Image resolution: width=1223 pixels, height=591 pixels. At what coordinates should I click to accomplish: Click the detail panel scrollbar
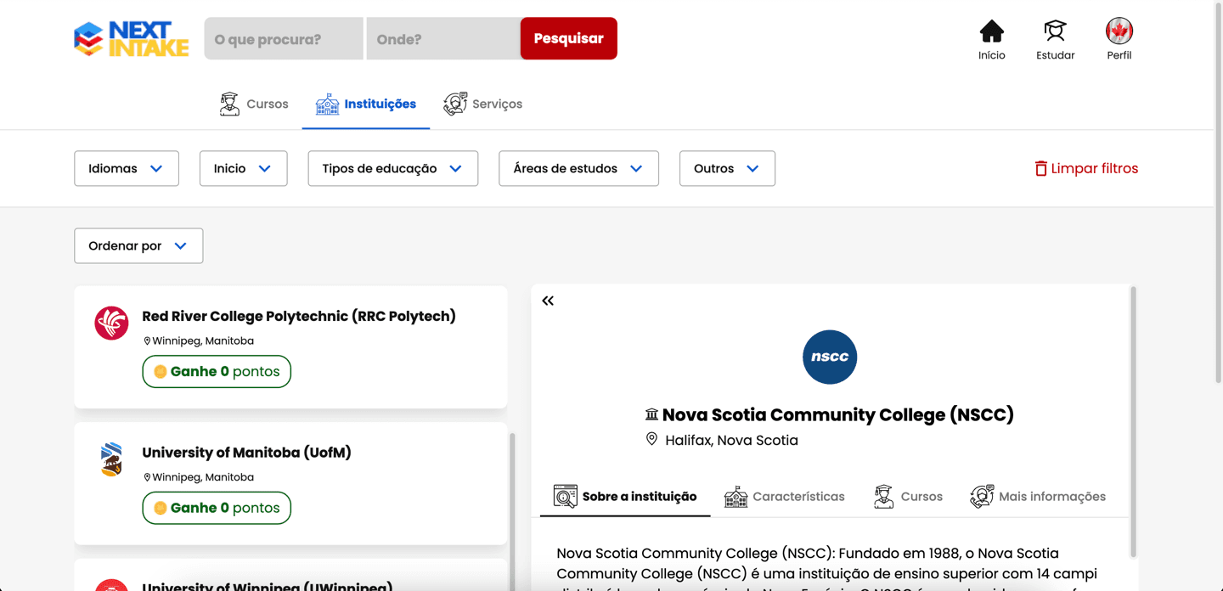coord(1133,420)
